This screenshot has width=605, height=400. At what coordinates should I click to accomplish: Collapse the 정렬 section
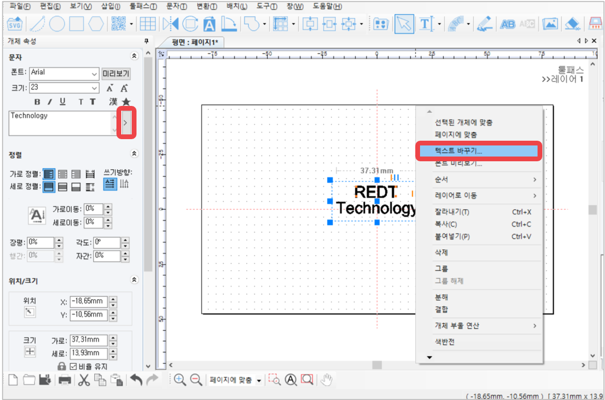134,153
